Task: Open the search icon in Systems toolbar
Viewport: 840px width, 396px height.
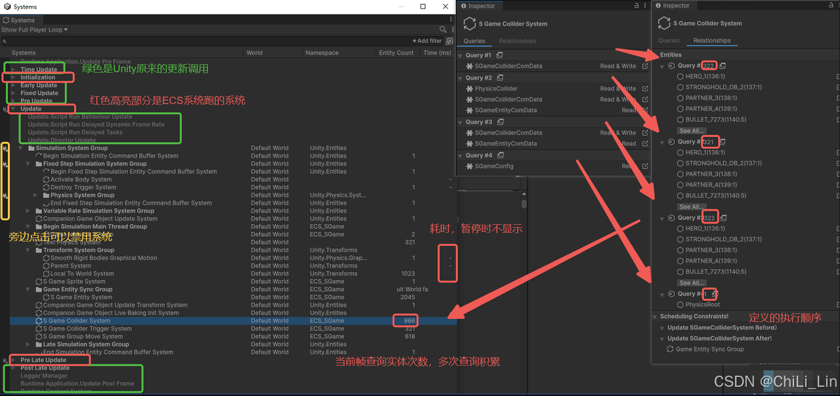Action: [x=443, y=30]
